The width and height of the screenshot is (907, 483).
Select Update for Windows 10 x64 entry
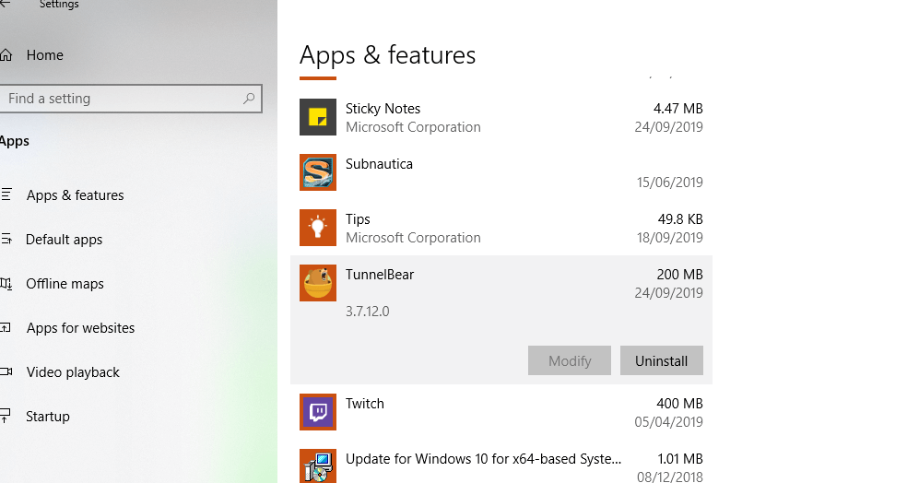(x=483, y=459)
